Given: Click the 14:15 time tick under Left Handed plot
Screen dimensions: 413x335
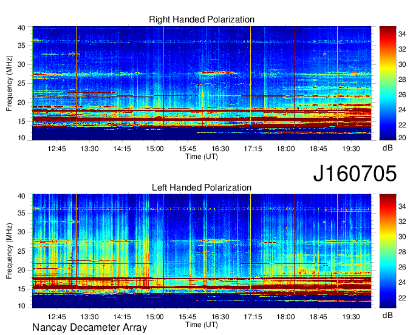Looking at the screenshot, I should tap(122, 317).
